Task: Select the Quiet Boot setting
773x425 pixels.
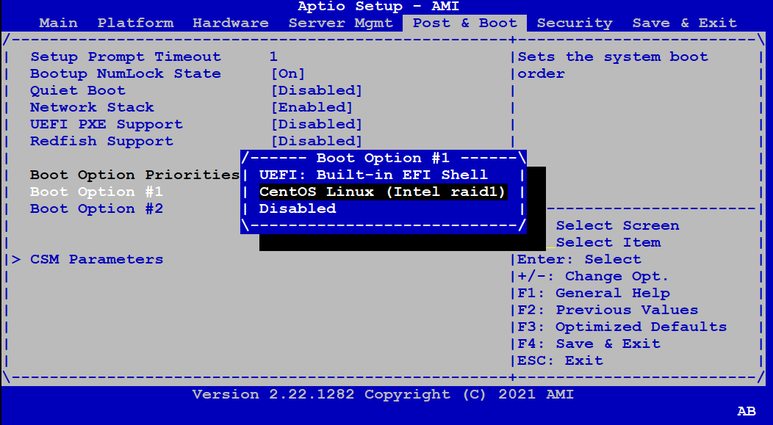Action: click(78, 90)
